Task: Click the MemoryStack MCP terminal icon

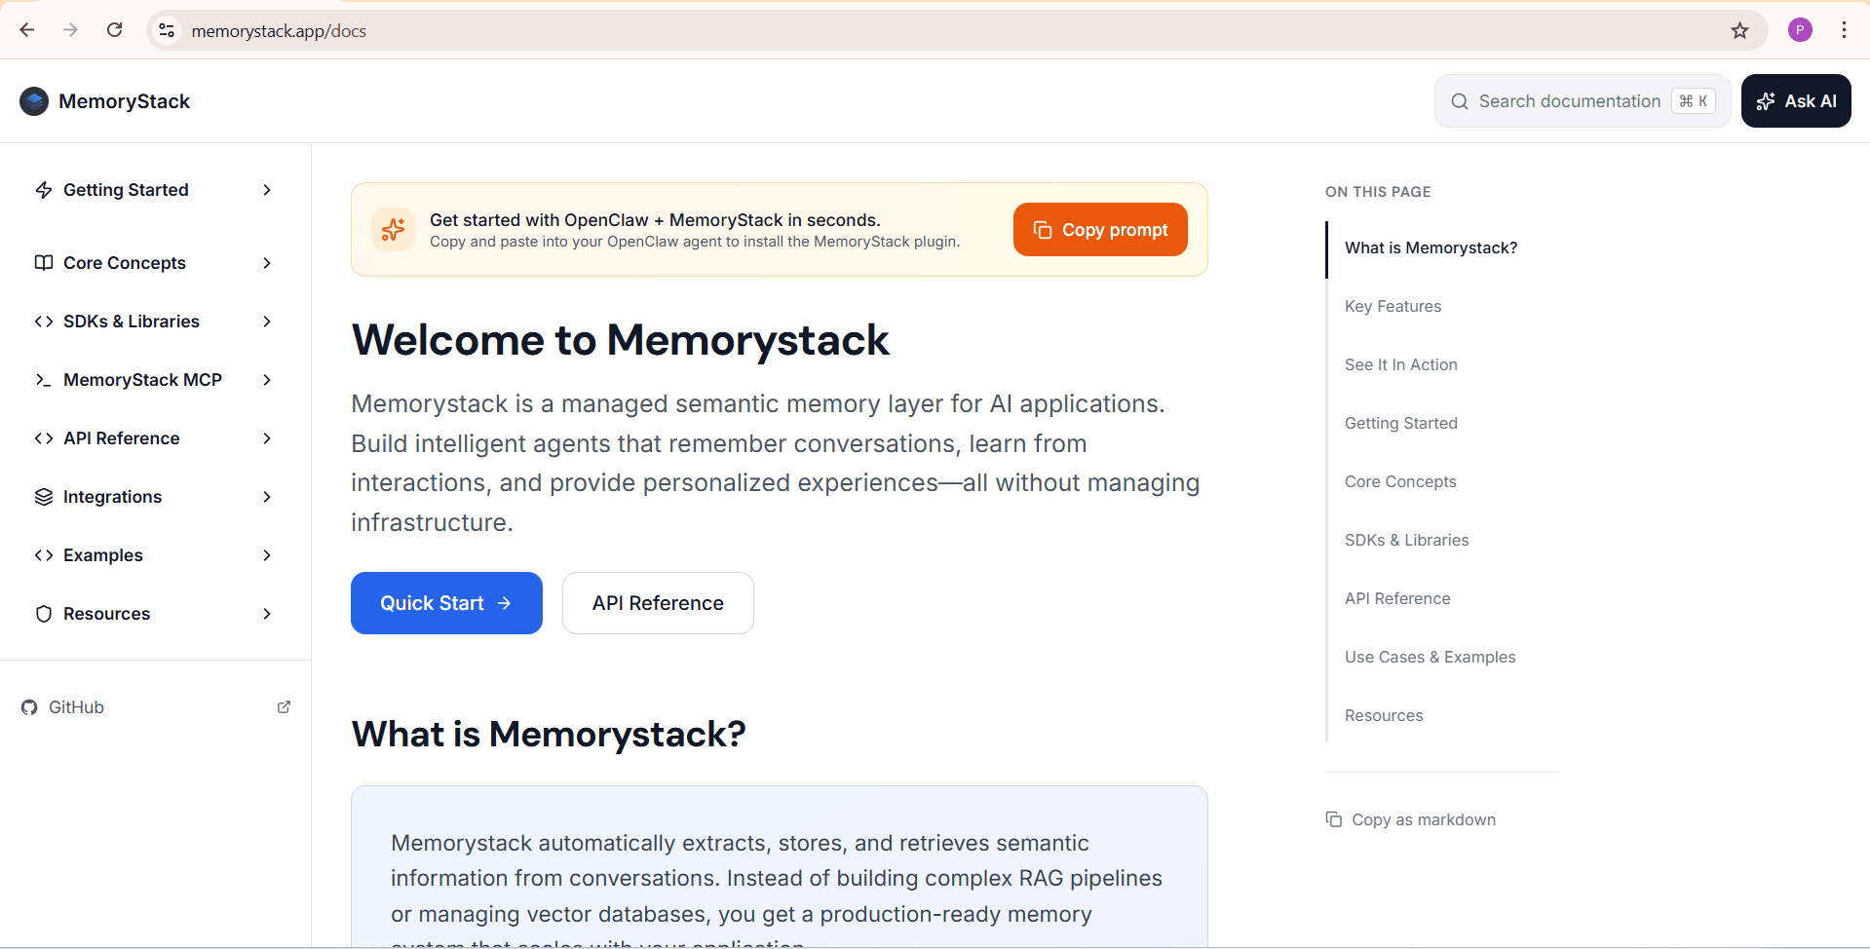Action: tap(44, 380)
